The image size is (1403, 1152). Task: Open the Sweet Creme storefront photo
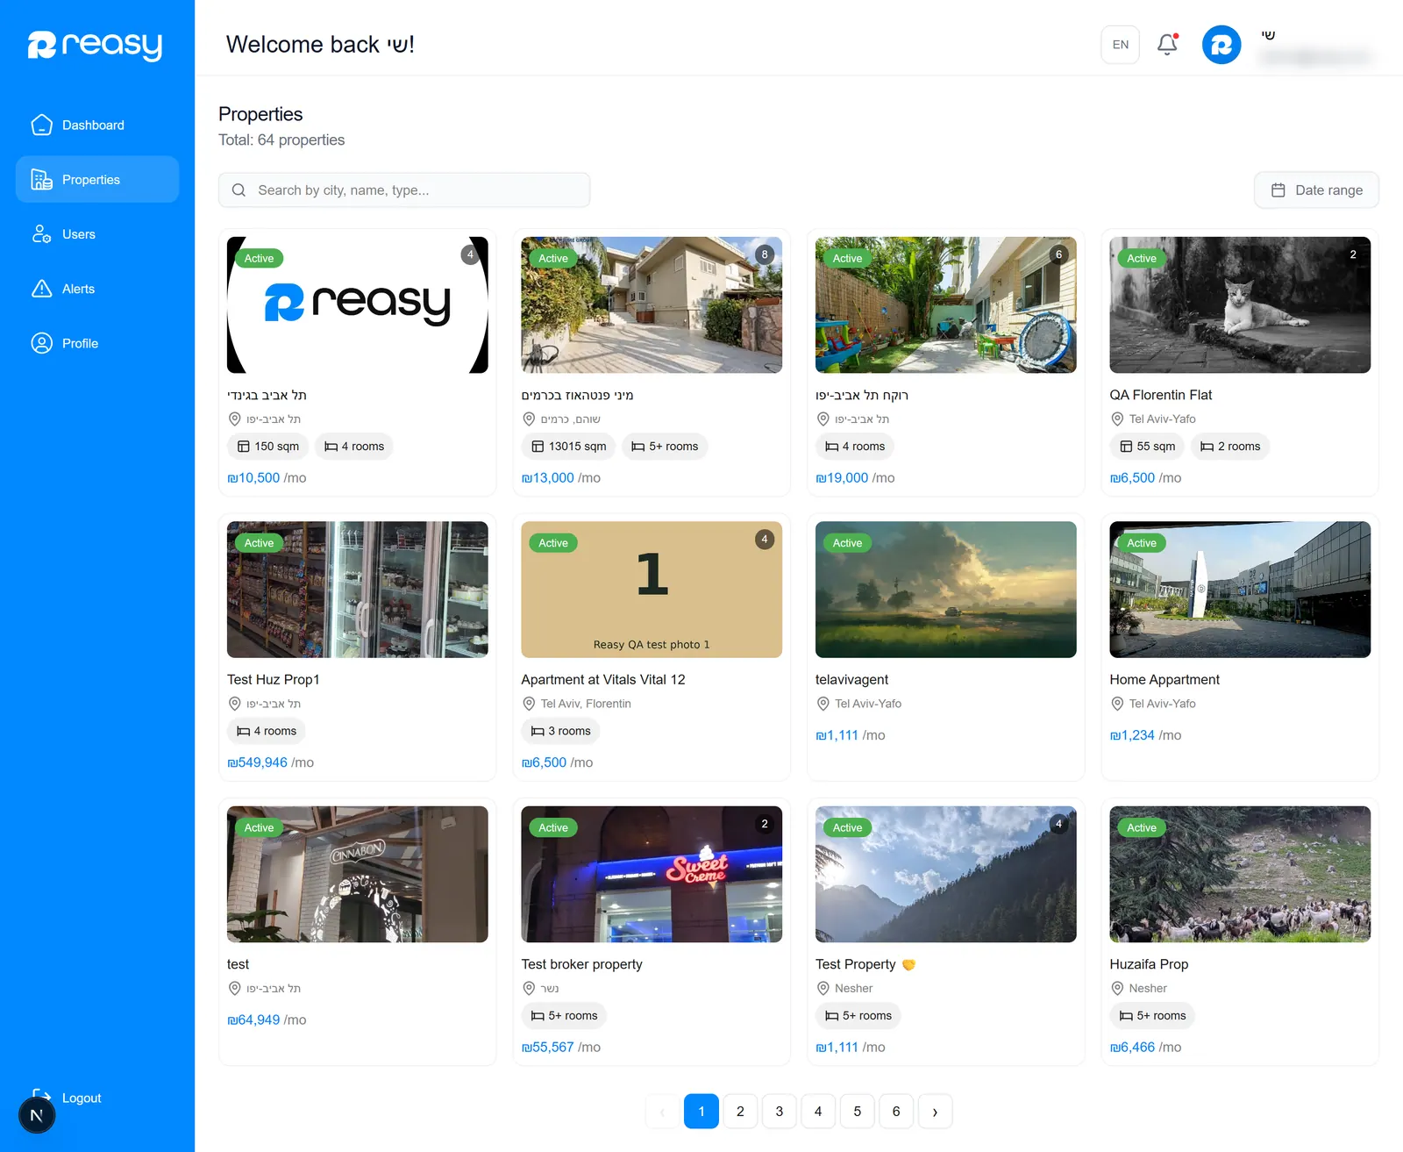pos(652,874)
